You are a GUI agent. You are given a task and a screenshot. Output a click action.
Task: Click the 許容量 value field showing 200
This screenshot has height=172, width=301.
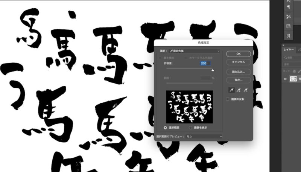coord(205,63)
